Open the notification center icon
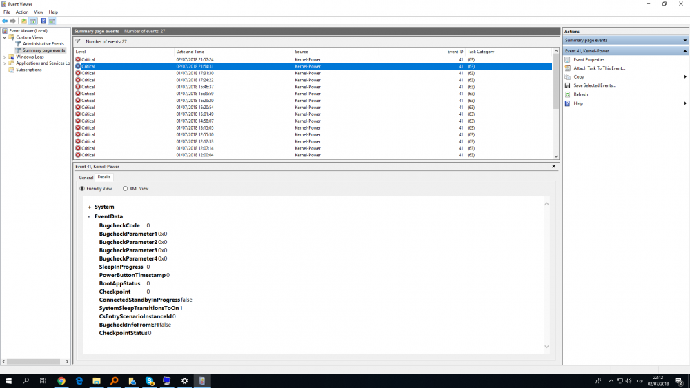690x388 pixels. pyautogui.click(x=679, y=381)
